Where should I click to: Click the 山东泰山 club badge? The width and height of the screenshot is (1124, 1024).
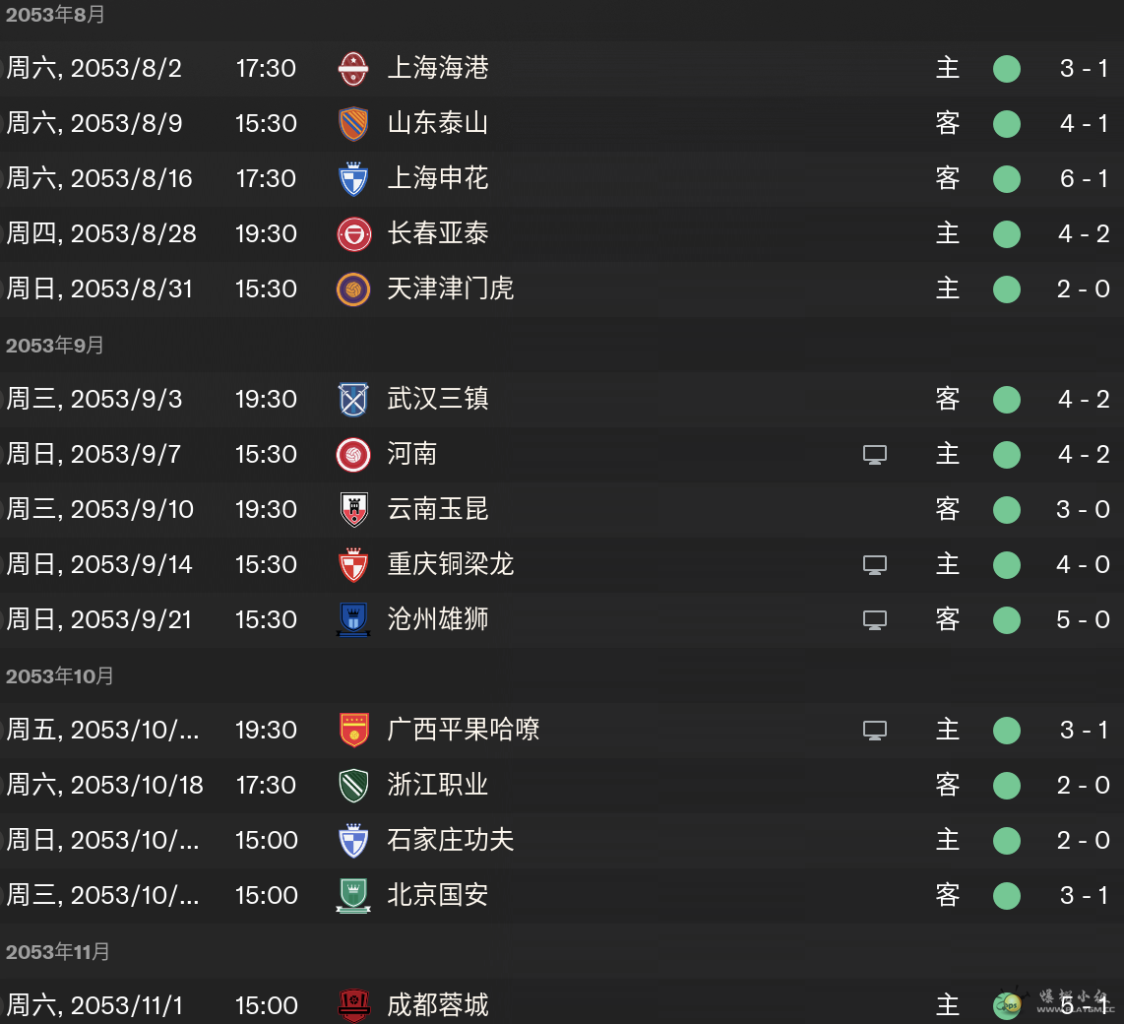click(x=352, y=124)
